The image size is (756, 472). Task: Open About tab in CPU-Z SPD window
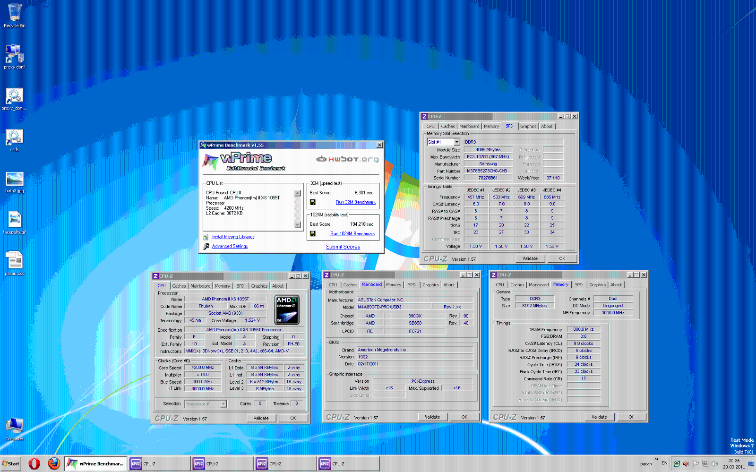[547, 126]
